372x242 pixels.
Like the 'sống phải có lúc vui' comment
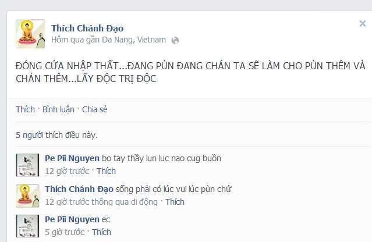(x=175, y=202)
